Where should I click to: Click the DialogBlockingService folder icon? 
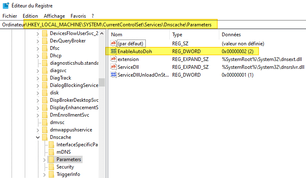[45, 85]
